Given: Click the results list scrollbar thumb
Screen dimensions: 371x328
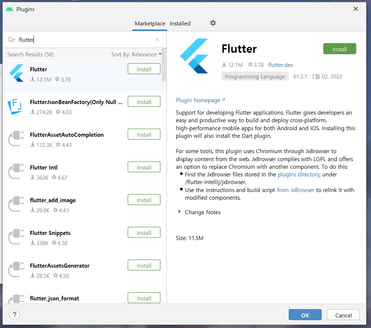Looking at the screenshot, I should [x=164, y=65].
